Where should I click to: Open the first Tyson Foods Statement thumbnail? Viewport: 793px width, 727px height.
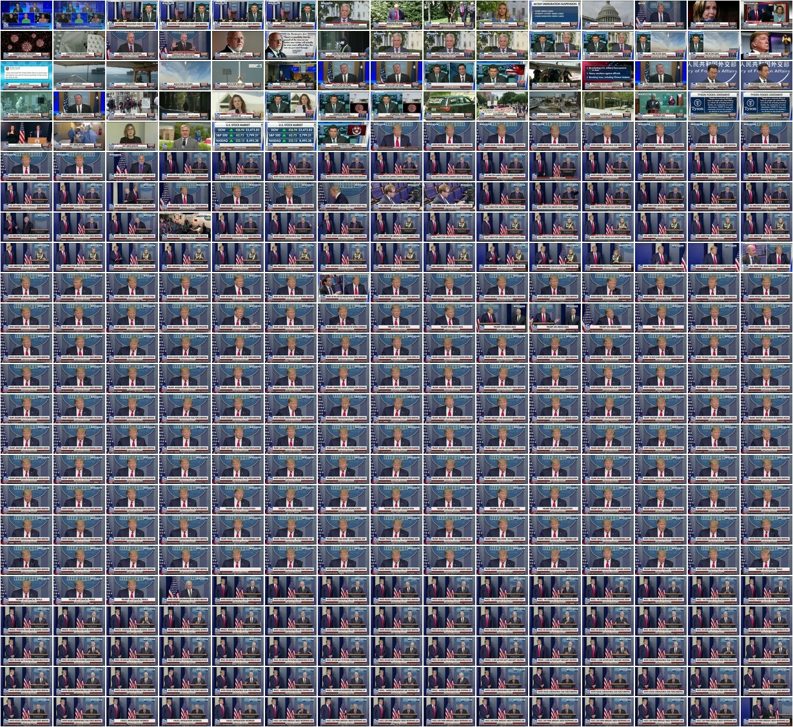tap(713, 106)
